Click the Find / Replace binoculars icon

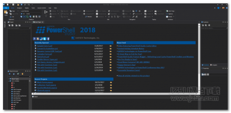coord(97,11)
